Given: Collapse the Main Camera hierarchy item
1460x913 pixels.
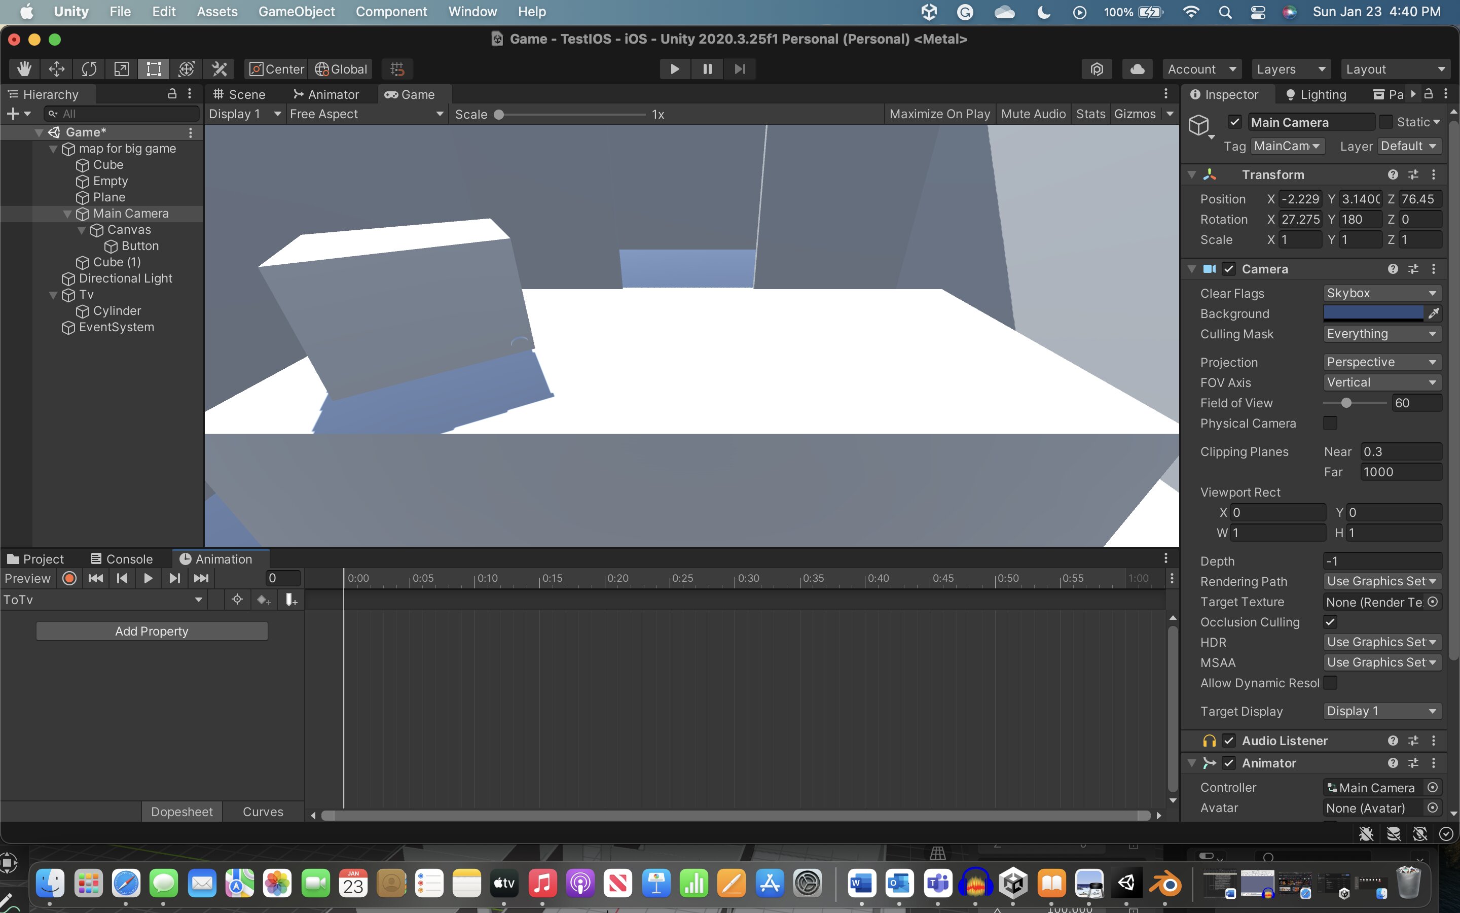Looking at the screenshot, I should 67,214.
